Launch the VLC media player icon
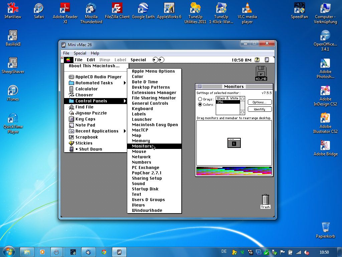 coord(247,13)
